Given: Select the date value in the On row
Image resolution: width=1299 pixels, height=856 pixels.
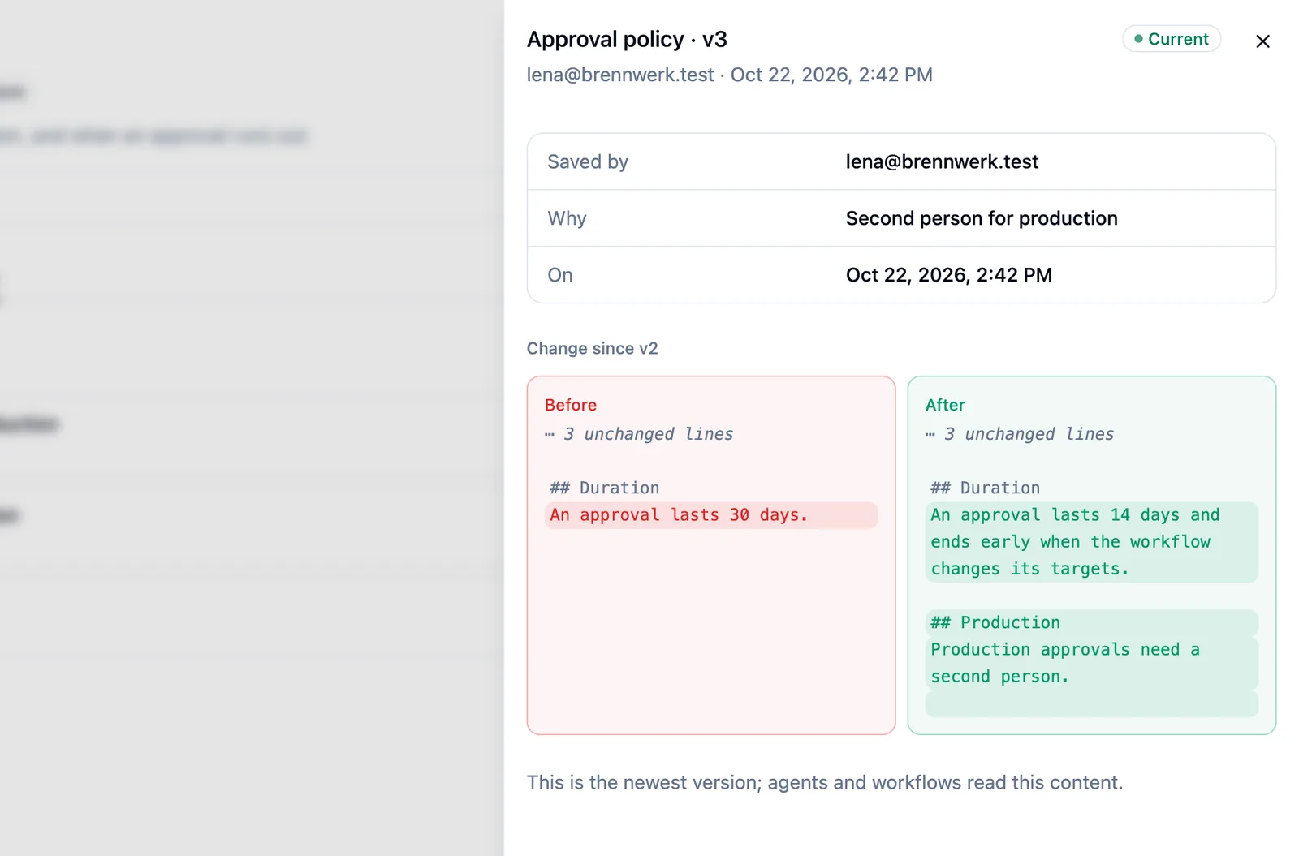Looking at the screenshot, I should (949, 275).
